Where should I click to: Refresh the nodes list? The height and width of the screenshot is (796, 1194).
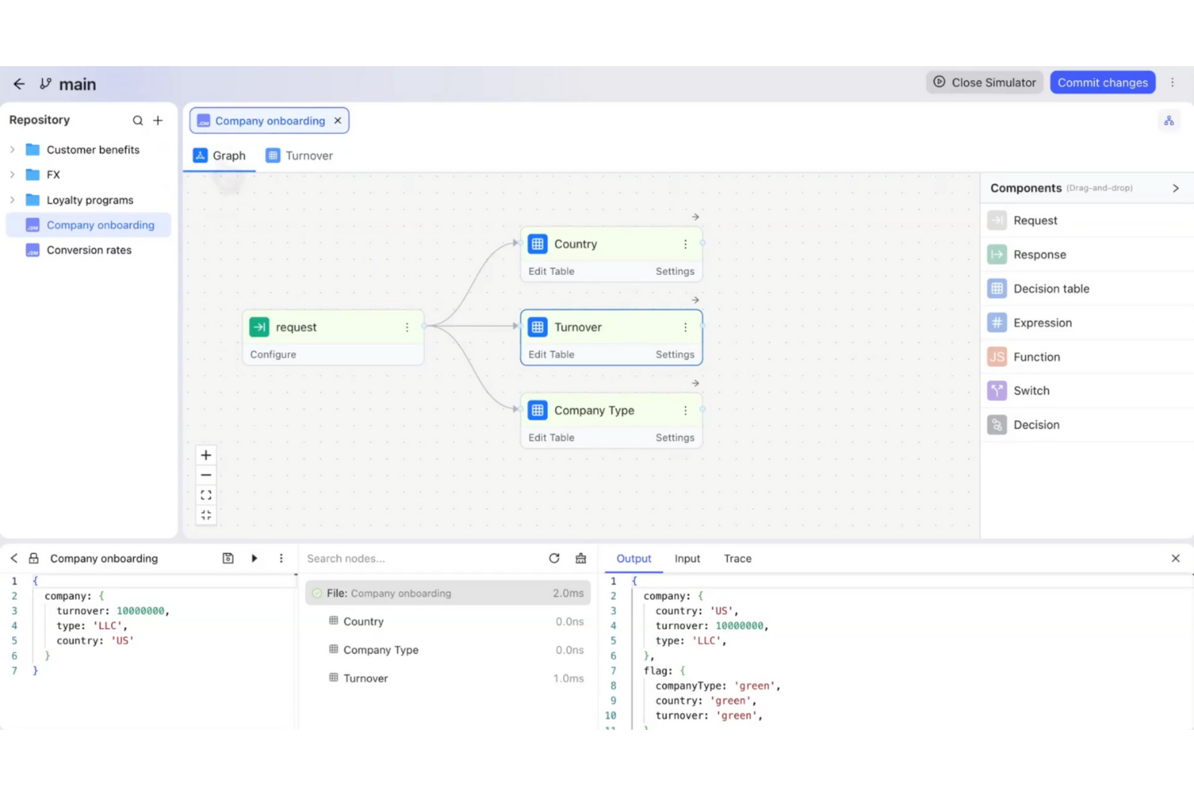click(554, 557)
